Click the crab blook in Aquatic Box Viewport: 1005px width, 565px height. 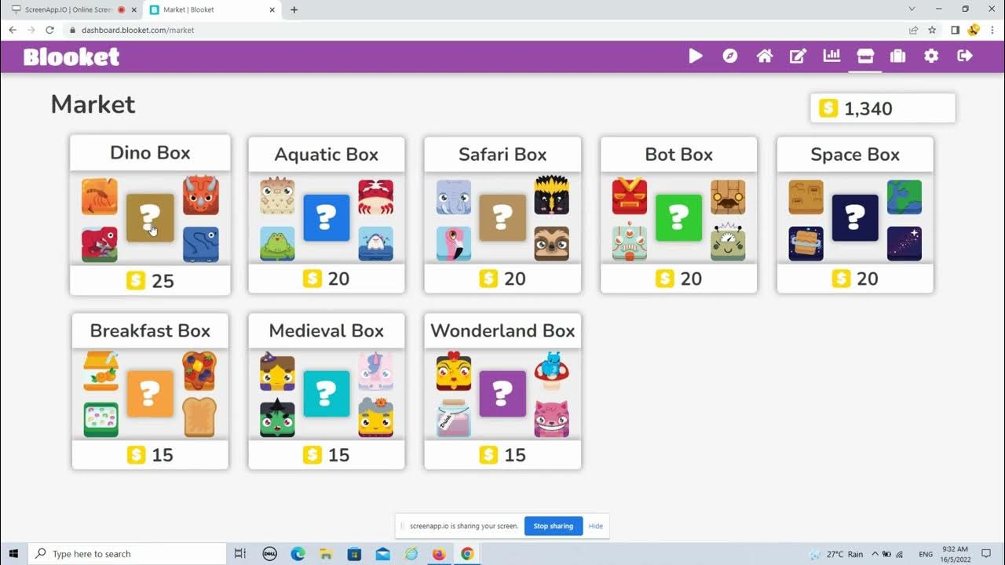click(x=376, y=197)
